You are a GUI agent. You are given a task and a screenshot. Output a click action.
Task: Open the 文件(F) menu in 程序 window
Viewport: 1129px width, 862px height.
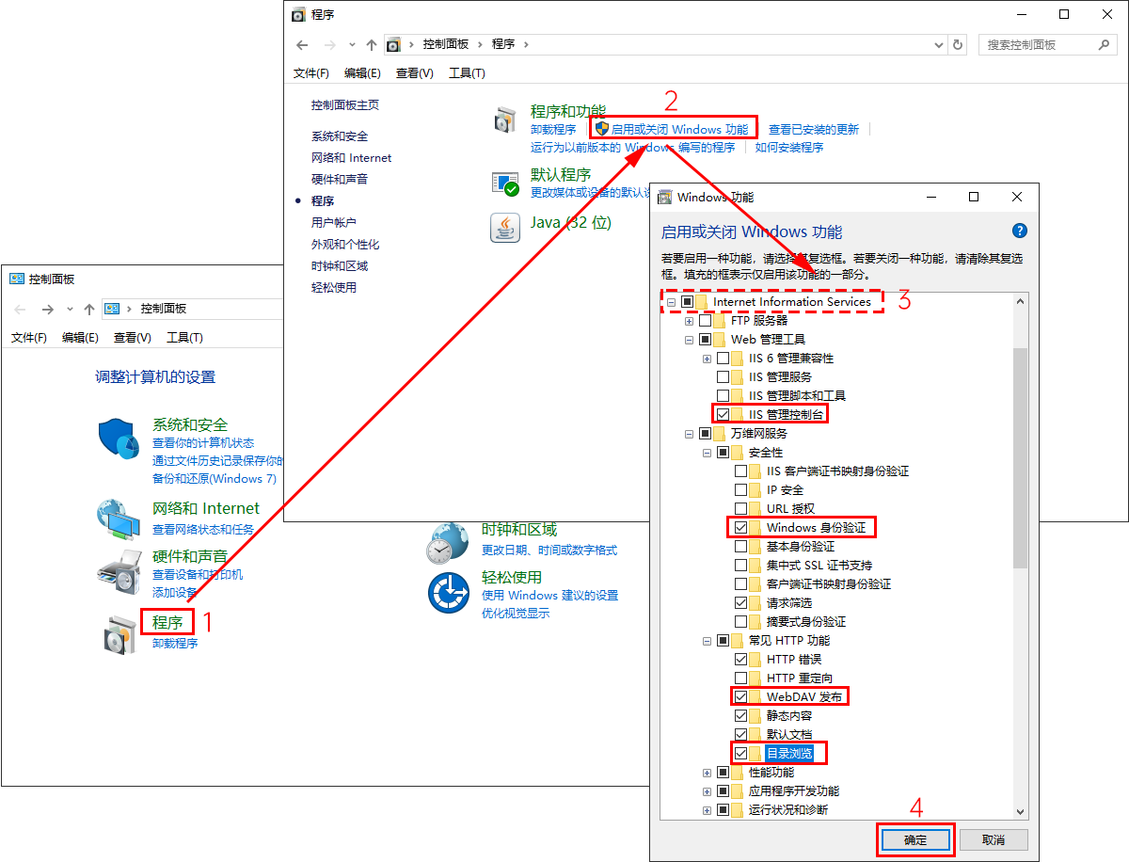tap(311, 73)
